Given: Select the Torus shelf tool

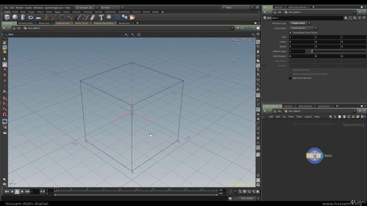Looking at the screenshot, I should pyautogui.click(x=30, y=17).
